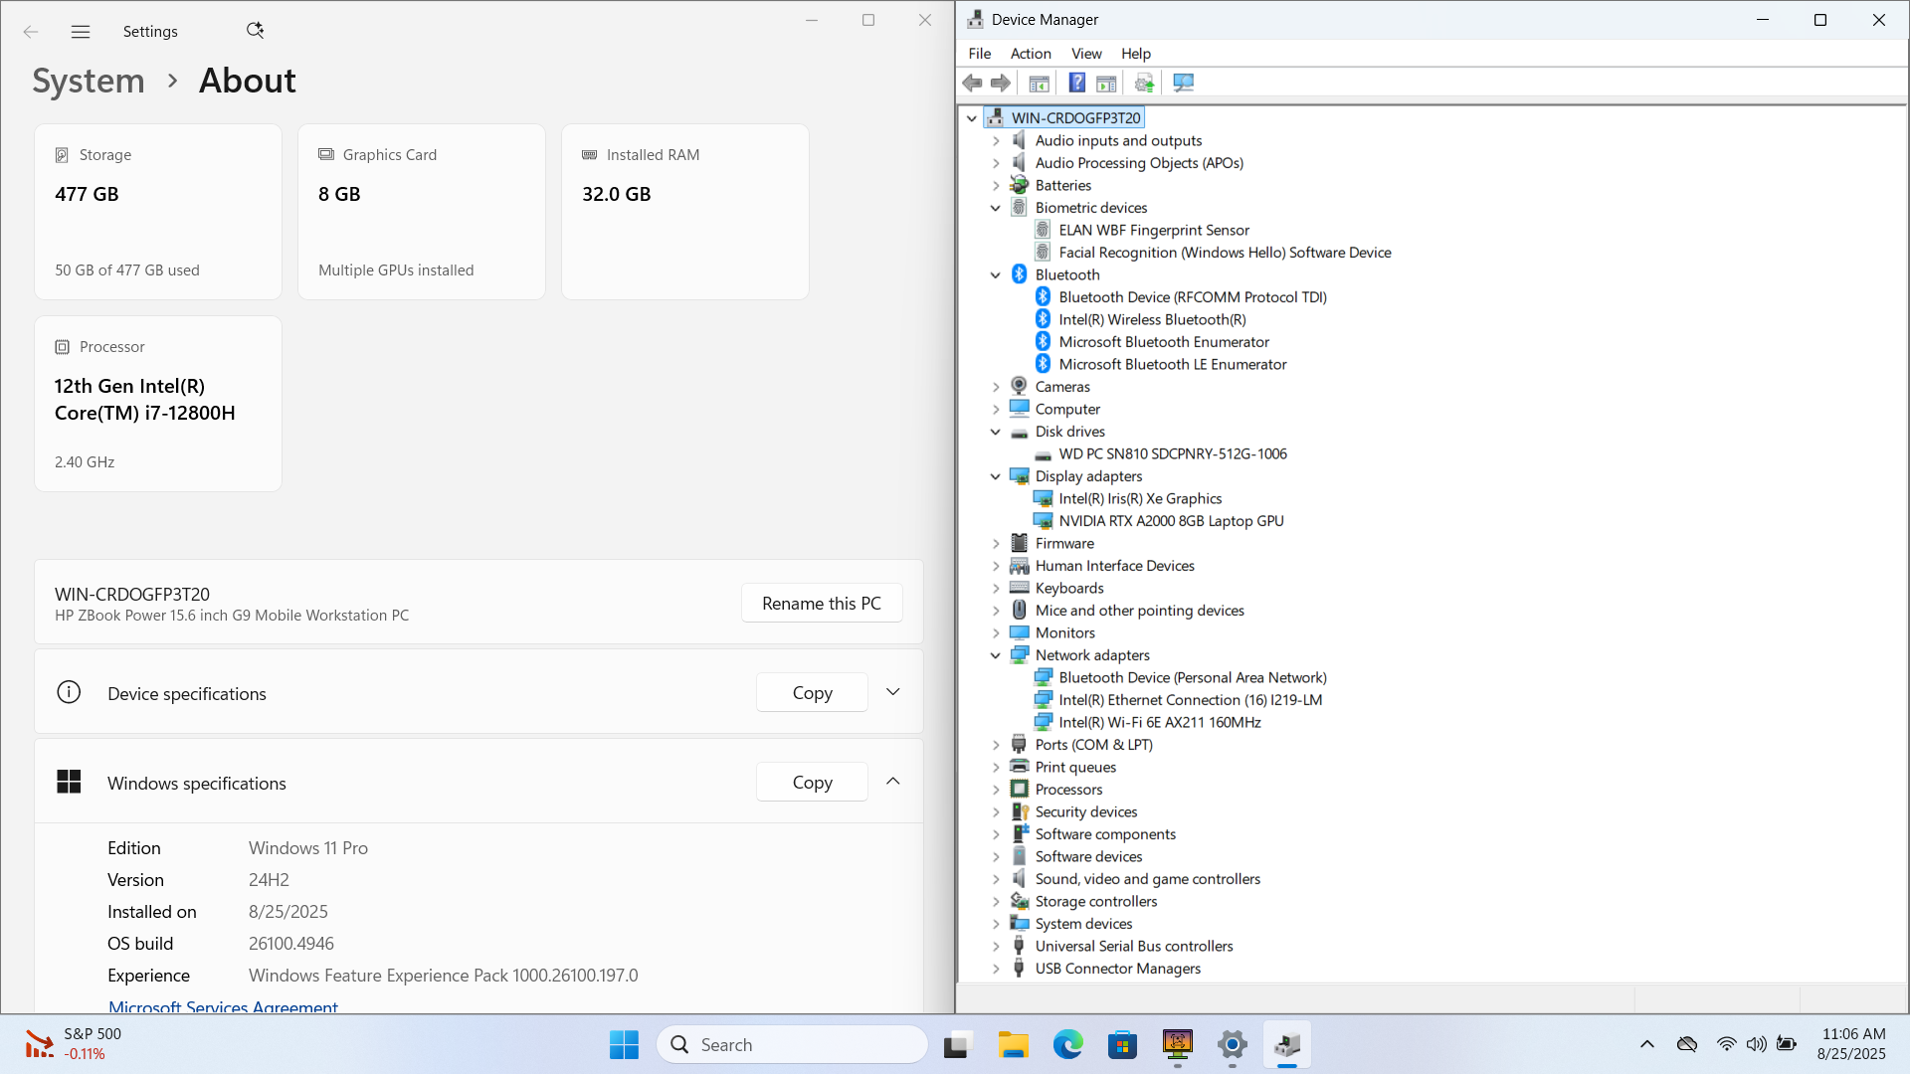This screenshot has height=1074, width=1910.
Task: Open the Action menu in Device Manager
Action: 1031,54
